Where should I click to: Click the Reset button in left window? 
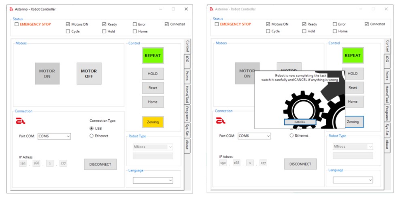coord(153,88)
